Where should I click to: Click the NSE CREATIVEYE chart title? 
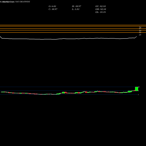coord(22,2)
